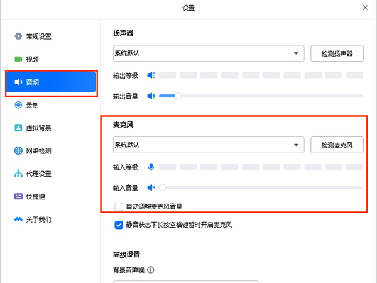Viewport: 377px width, 283px height.
Task: Click the record icon beside 录制
Action: 18,105
